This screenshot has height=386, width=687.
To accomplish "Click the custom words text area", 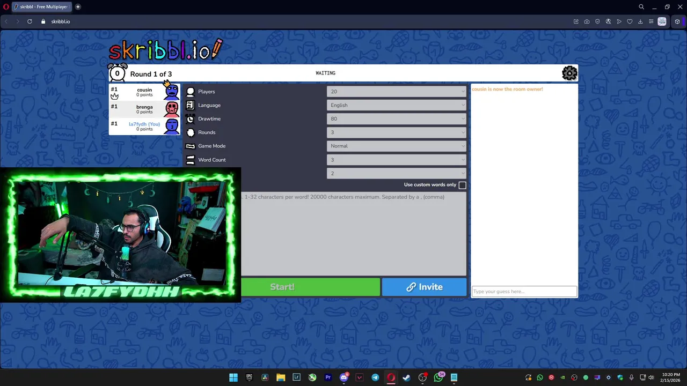I will (353, 233).
